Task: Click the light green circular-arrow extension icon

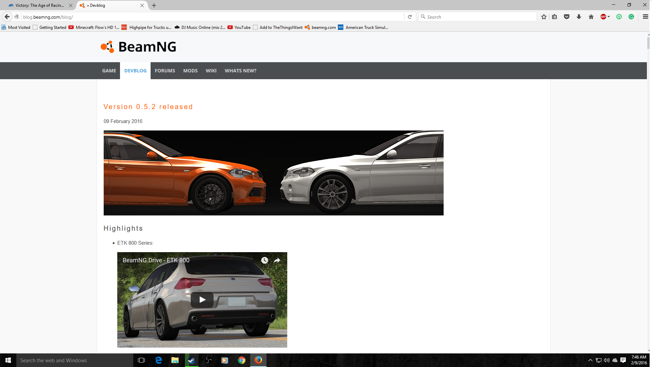Action: click(x=619, y=17)
